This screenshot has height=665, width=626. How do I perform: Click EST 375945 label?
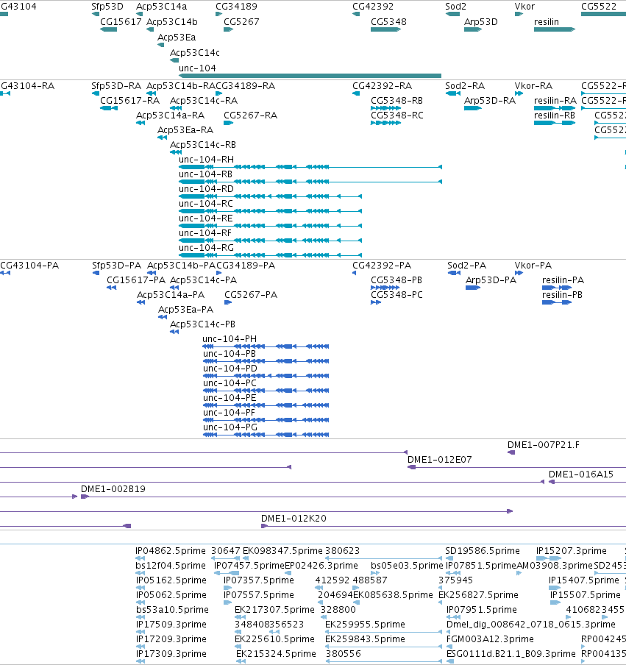[x=455, y=580]
